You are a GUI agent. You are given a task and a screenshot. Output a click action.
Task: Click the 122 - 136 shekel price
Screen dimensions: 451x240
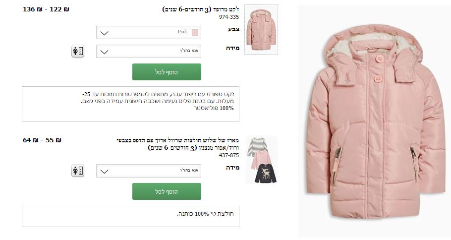tap(46, 9)
